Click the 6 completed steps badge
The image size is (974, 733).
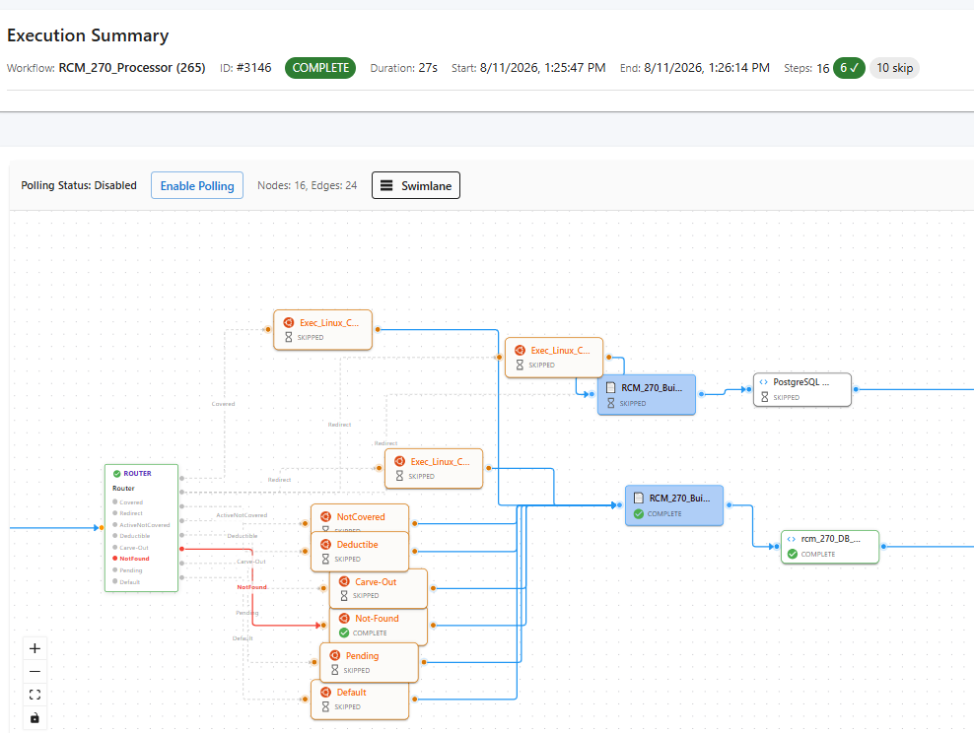(849, 68)
